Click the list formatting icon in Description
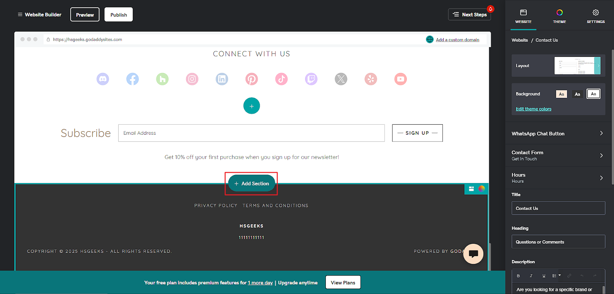 click(x=554, y=276)
